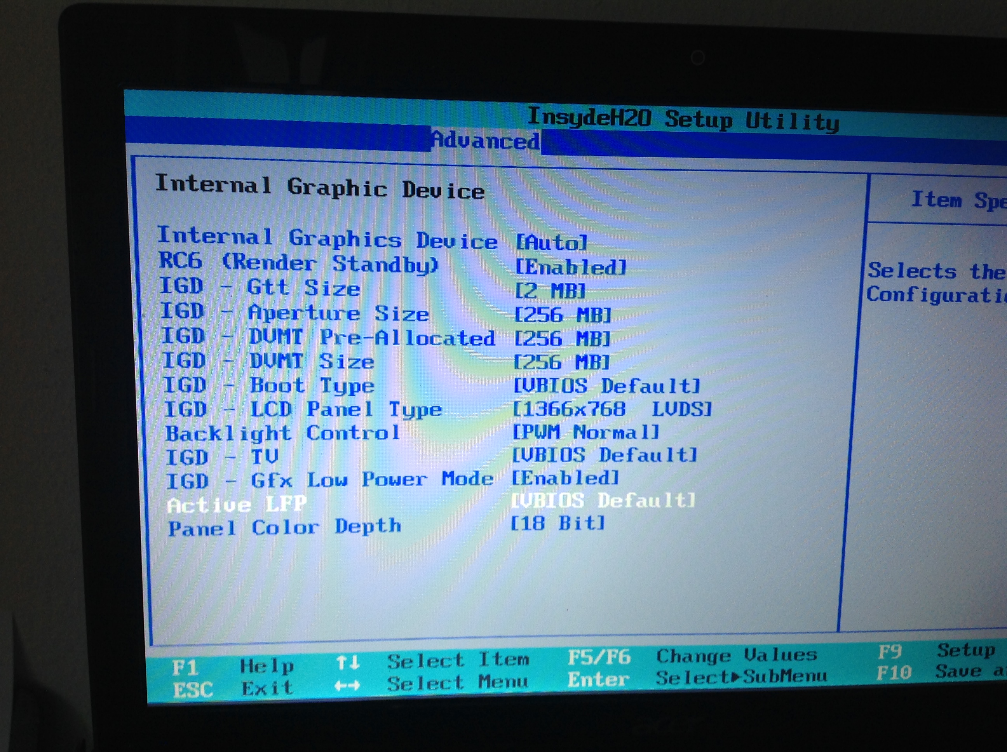
Task: Click the IGD TV [VBIOS Default] value
Action: click(605, 455)
